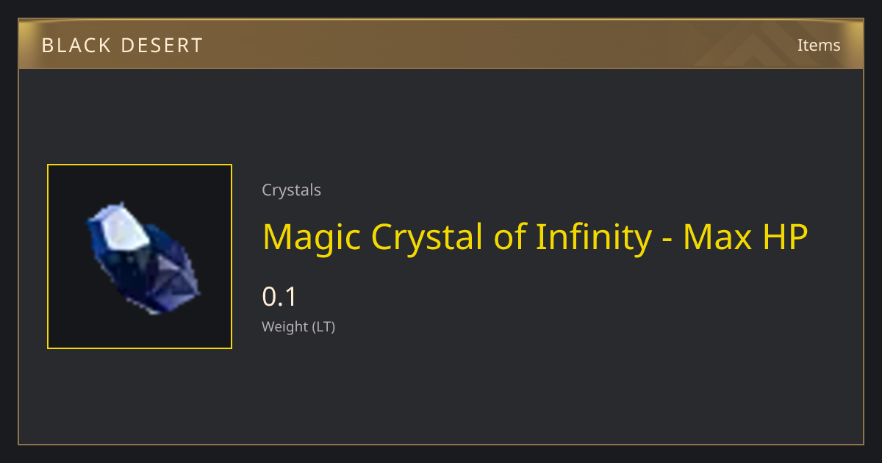The image size is (882, 463).
Task: Click the (LT) unit text
Action: [x=323, y=327]
